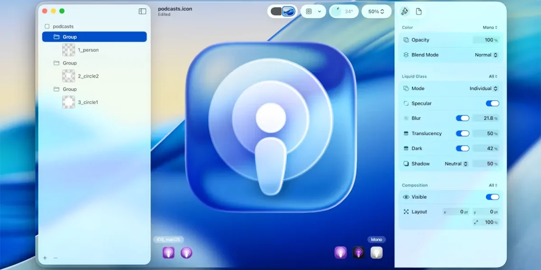
Task: Click the Layout y 0 pt field
Action: coord(486,212)
